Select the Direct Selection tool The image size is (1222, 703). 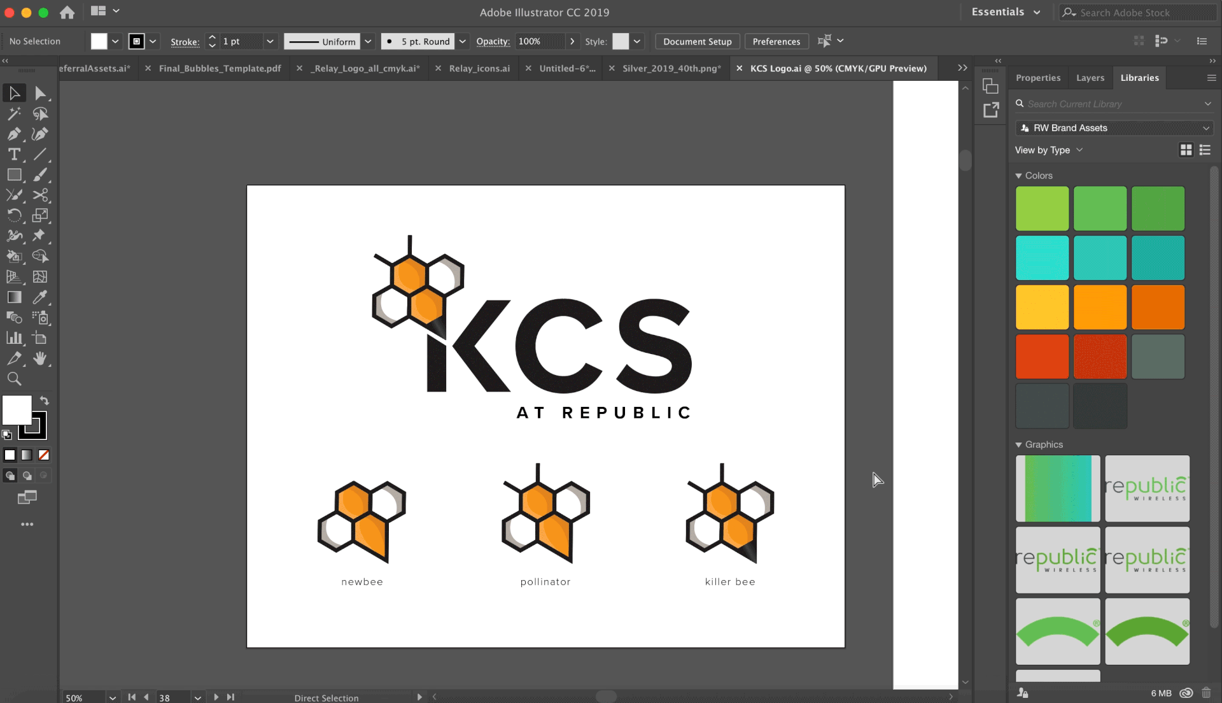tap(40, 93)
